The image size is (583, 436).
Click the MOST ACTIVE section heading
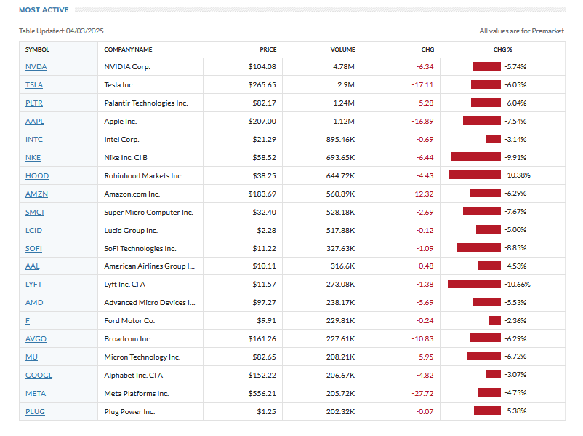(44, 10)
